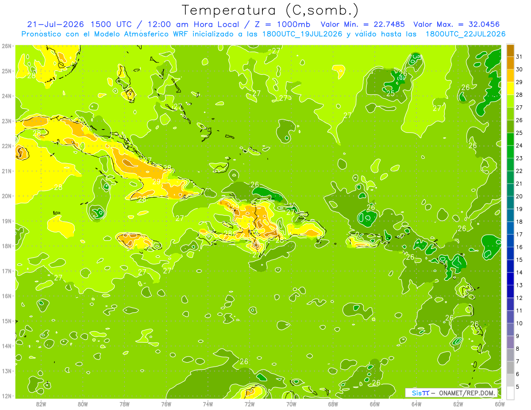Screen dimensions: 531x410
Task: Click the 18N latitude axis label
Action: [x=7, y=246]
